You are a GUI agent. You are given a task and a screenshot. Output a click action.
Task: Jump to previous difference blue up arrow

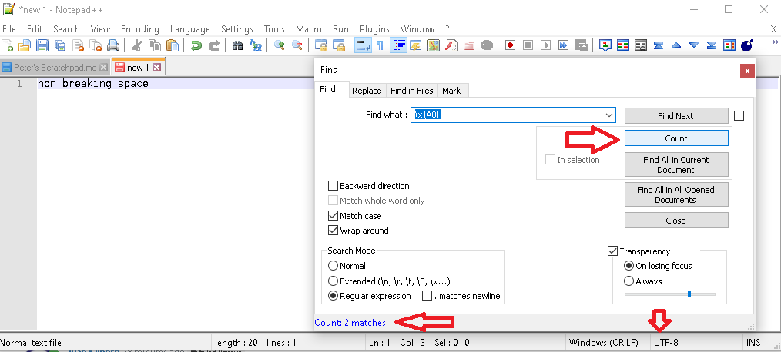(676, 46)
